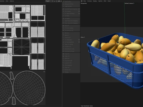Open the View menu in viewport
The width and height of the screenshot is (143, 107).
tap(85, 1)
